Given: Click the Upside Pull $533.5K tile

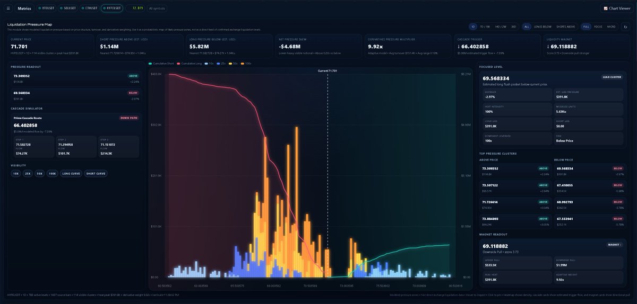Looking at the screenshot, I should pyautogui.click(x=517, y=263).
